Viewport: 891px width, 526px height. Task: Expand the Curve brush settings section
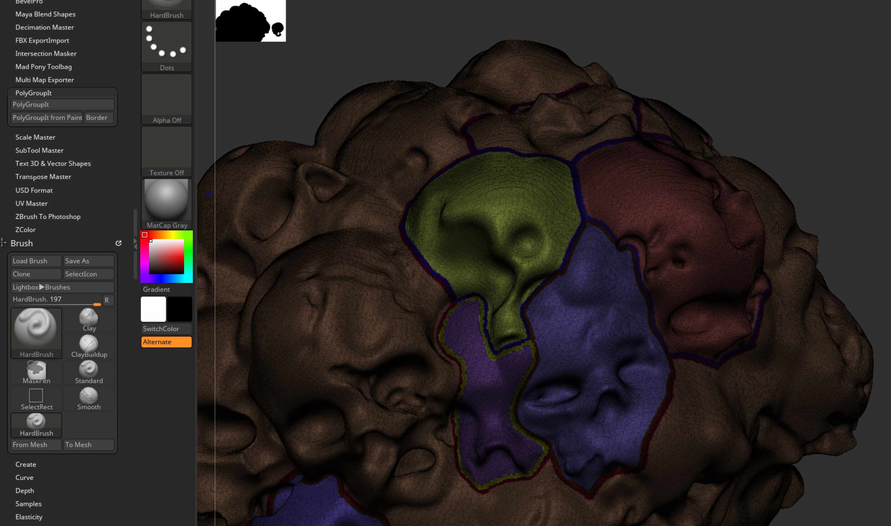click(24, 478)
